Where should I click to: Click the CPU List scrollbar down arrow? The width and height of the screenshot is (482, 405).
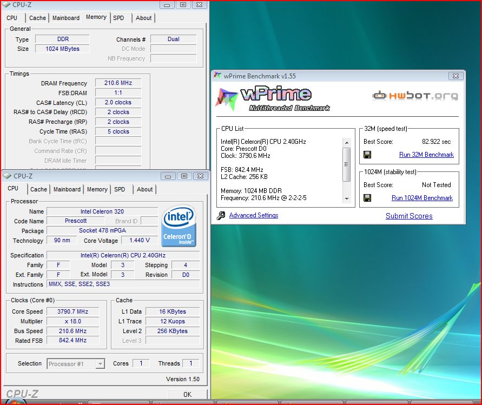coord(346,199)
